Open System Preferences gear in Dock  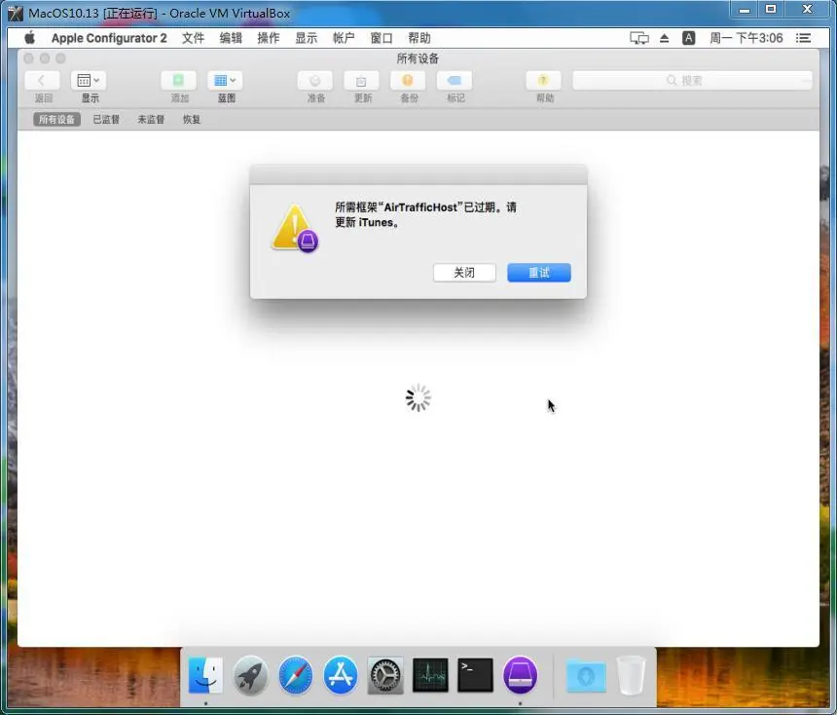pyautogui.click(x=385, y=676)
